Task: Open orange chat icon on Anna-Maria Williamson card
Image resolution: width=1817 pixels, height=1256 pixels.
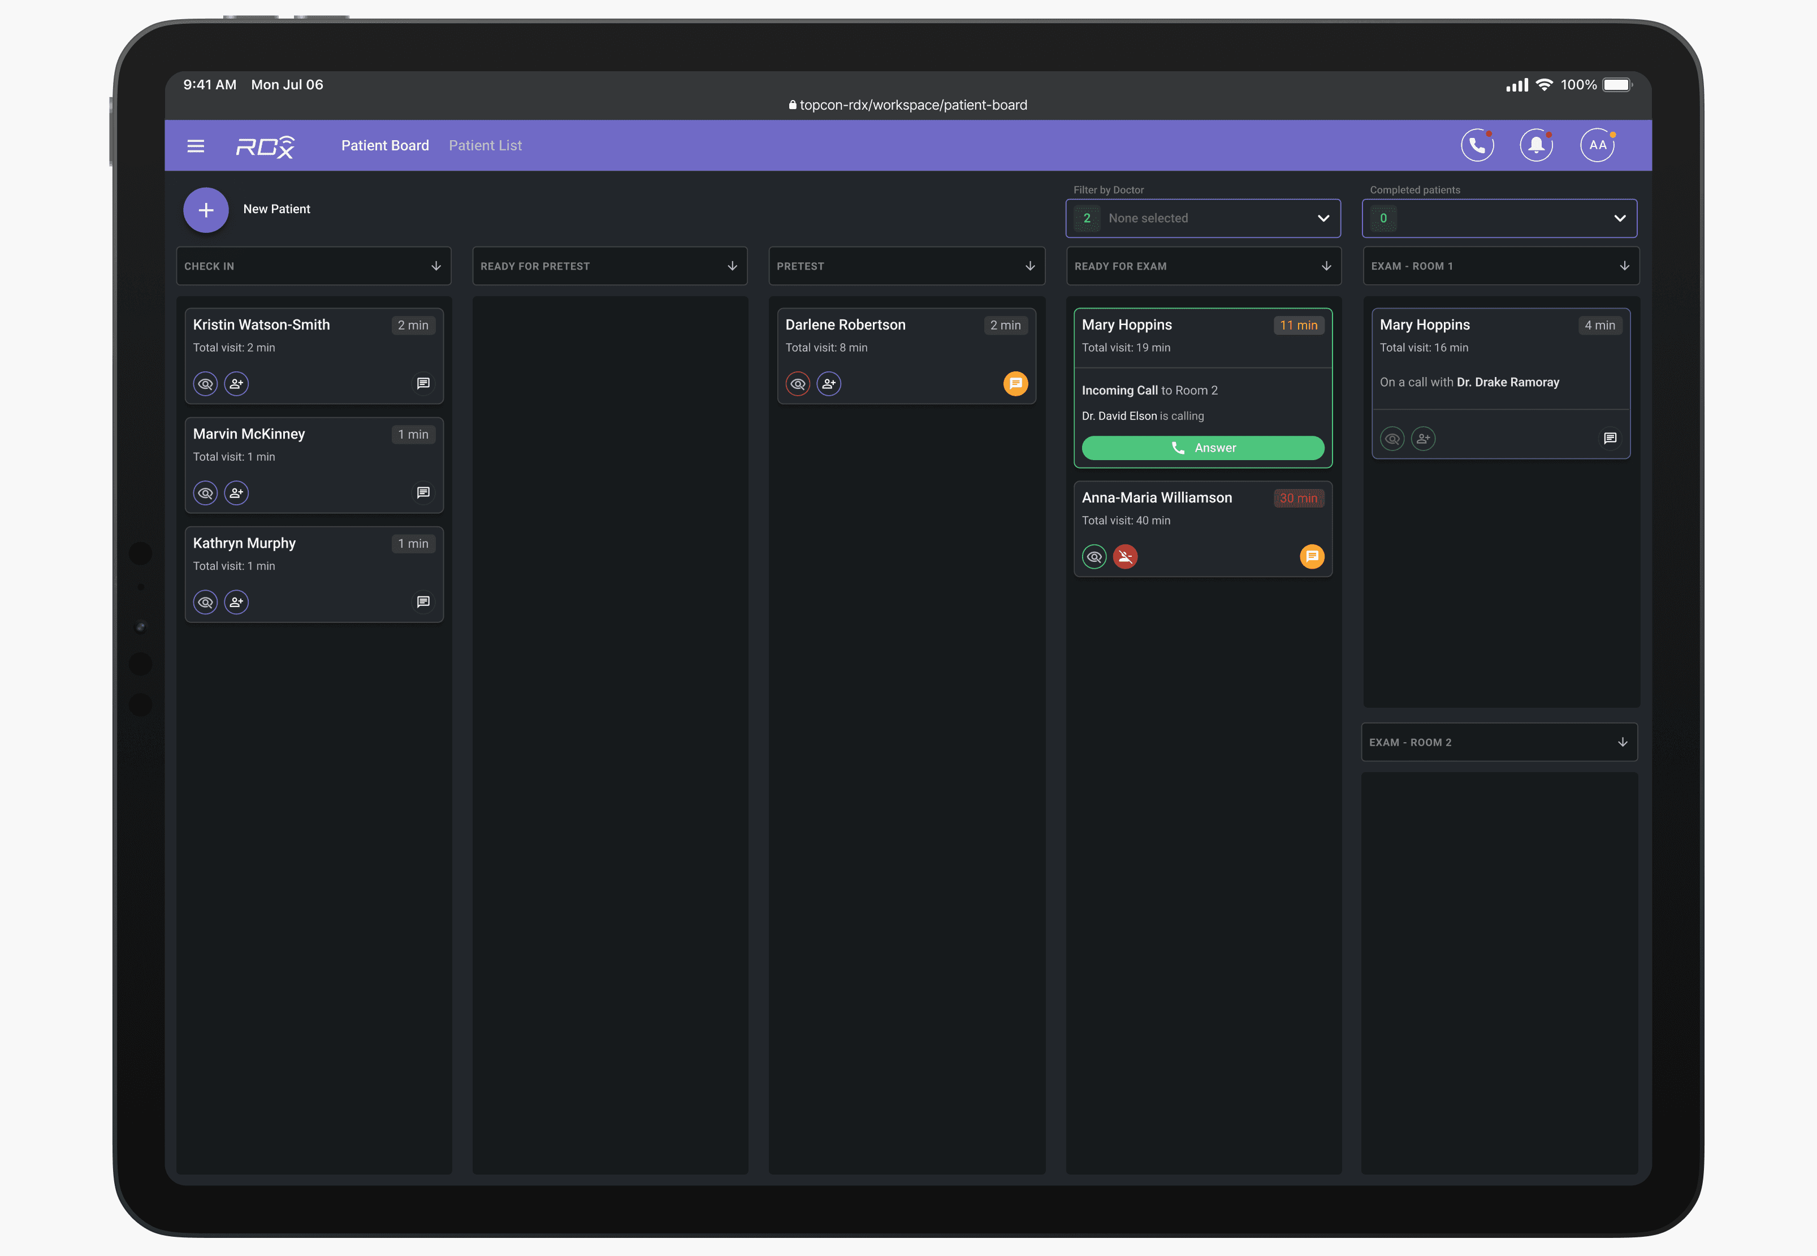Action: (1312, 557)
